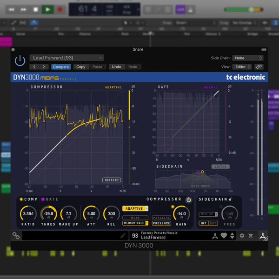Toggle the plugin bypass power button
Screen dimensions: 279x279
[x=20, y=60]
